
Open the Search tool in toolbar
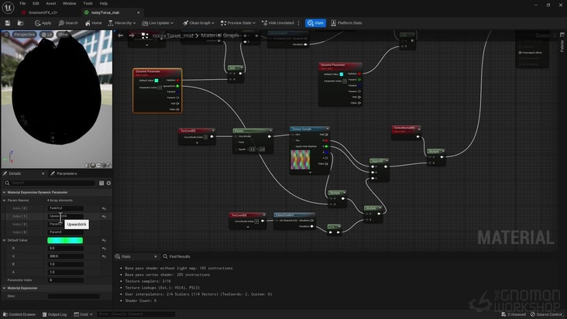(x=68, y=23)
